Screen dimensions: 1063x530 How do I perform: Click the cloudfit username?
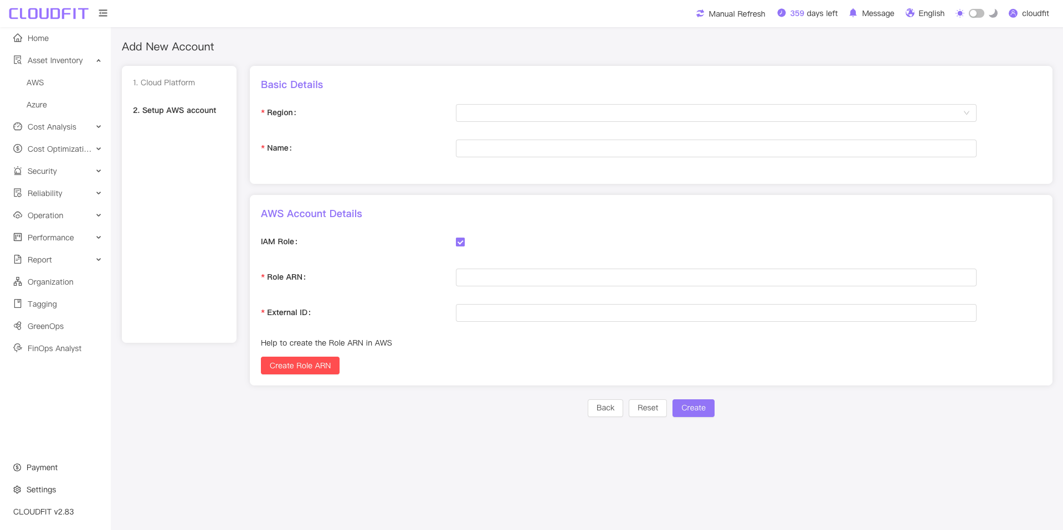(1035, 13)
